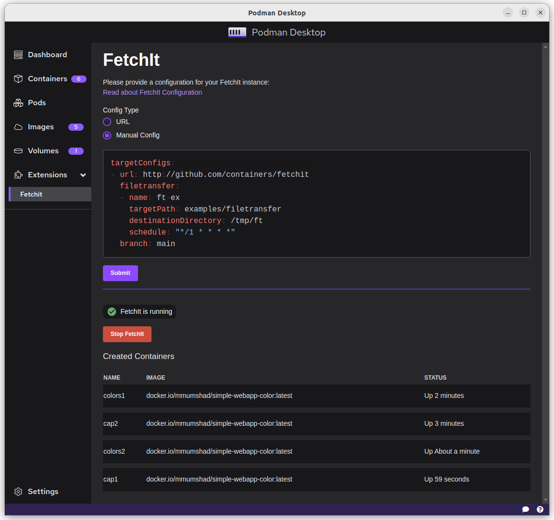Screen dimensions: 554x520
Task: Submit the FetchIt configuration
Action: click(120, 273)
